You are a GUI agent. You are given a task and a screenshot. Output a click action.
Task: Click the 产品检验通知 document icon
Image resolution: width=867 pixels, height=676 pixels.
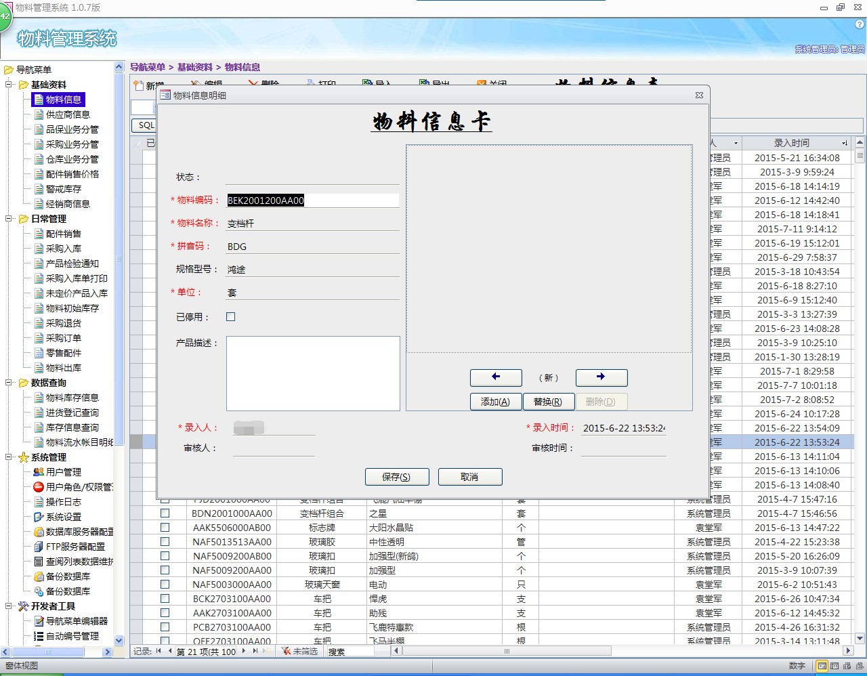click(x=39, y=263)
